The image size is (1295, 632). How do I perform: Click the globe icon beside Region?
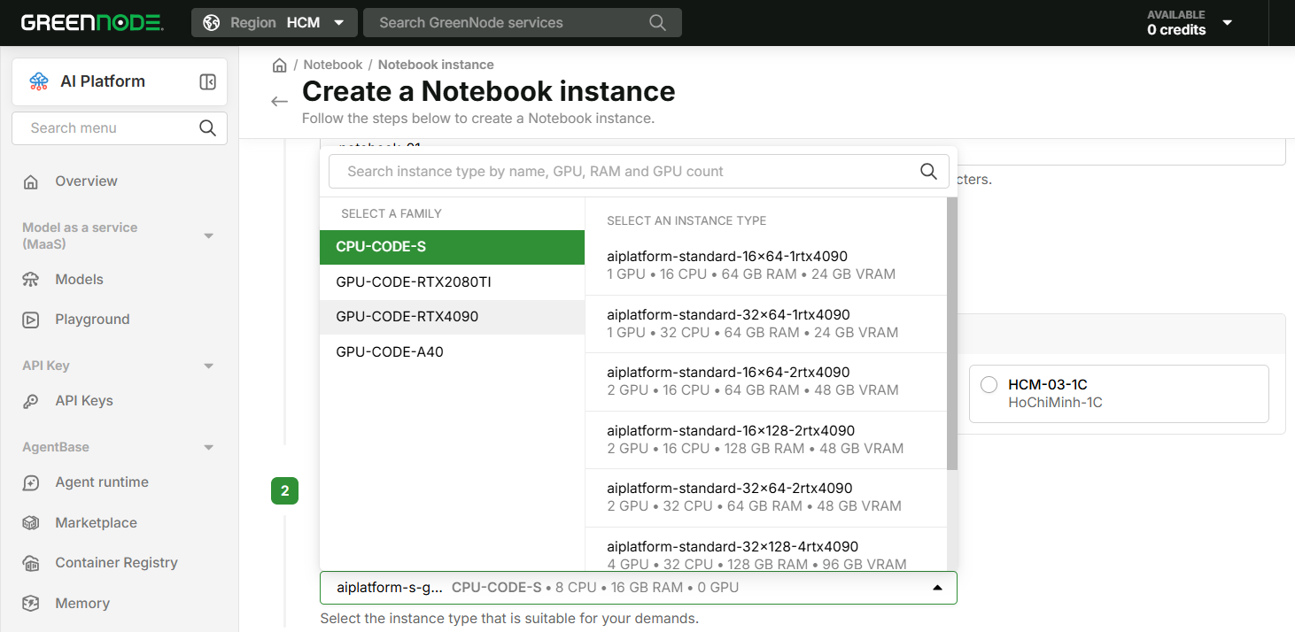(211, 23)
